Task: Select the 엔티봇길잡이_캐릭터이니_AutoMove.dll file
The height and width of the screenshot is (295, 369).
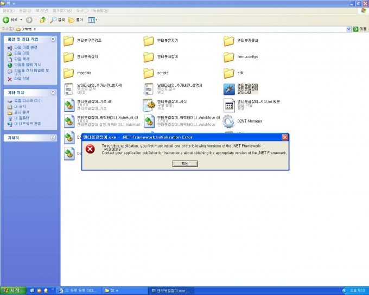Action: pos(182,121)
